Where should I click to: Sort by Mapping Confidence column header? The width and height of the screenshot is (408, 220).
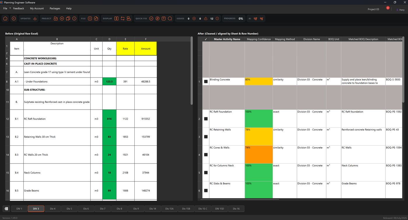(x=259, y=39)
